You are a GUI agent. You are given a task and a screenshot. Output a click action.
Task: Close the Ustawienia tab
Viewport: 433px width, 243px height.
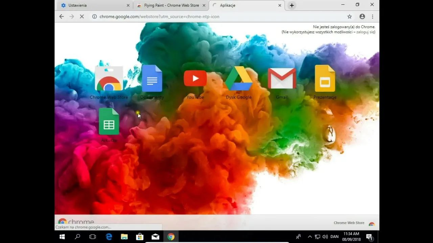(x=128, y=5)
